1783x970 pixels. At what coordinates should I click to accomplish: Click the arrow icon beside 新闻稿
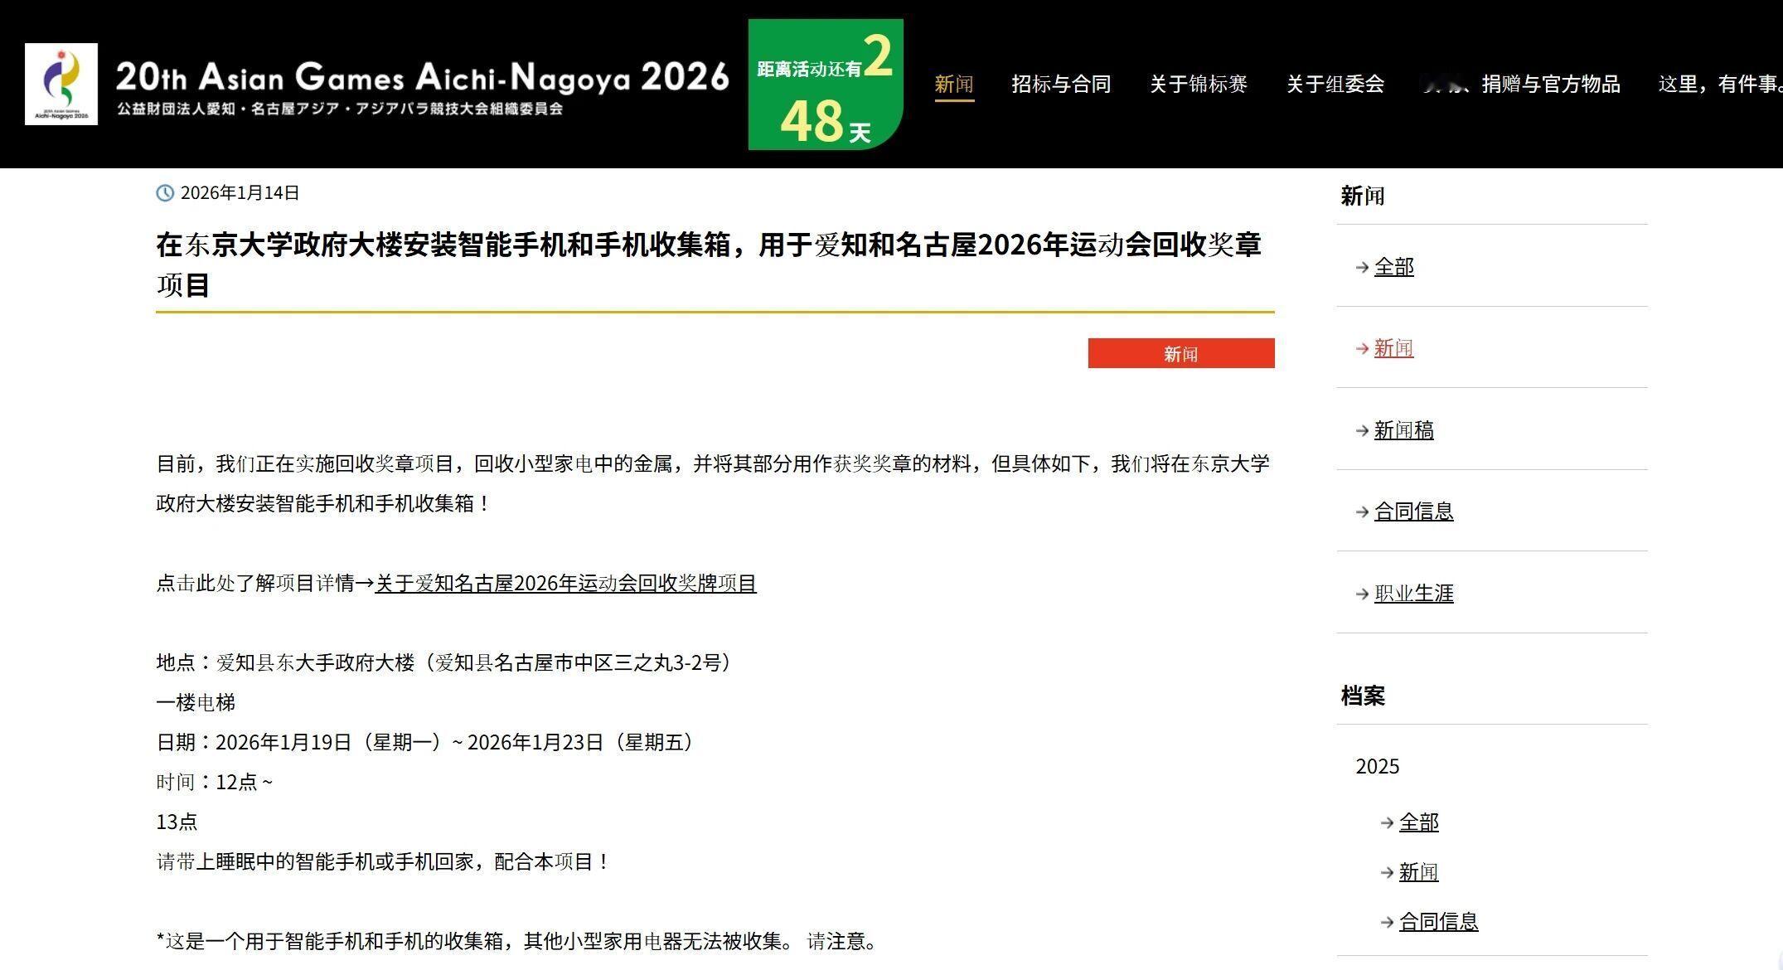[1362, 430]
